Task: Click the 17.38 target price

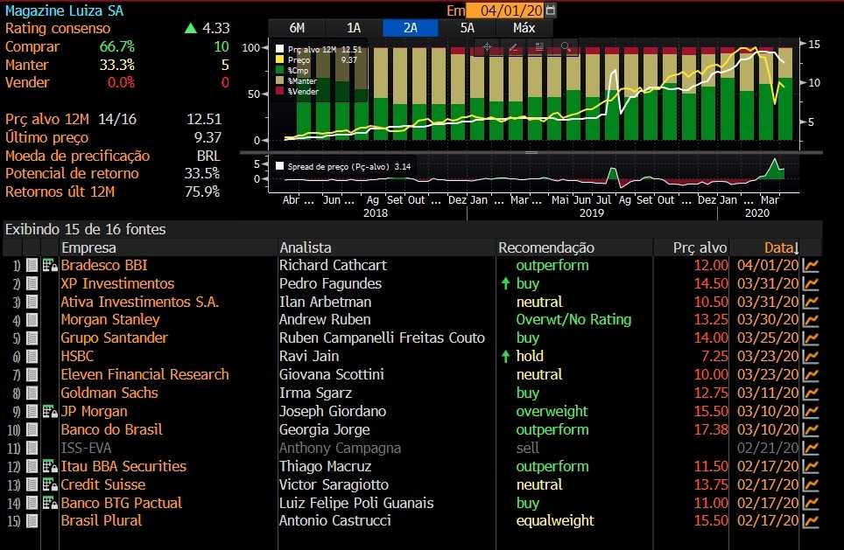Action: pyautogui.click(x=711, y=429)
